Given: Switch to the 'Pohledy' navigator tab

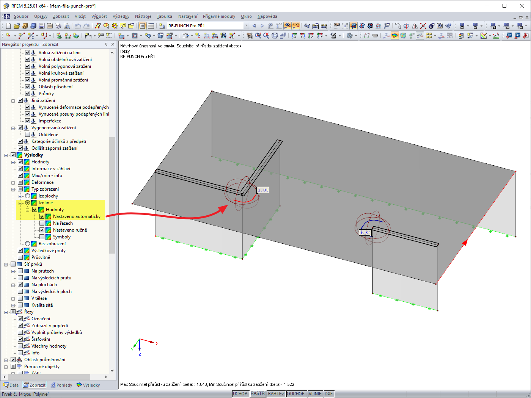Looking at the screenshot, I should pyautogui.click(x=61, y=385).
